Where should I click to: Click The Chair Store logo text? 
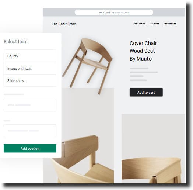click(x=64, y=24)
